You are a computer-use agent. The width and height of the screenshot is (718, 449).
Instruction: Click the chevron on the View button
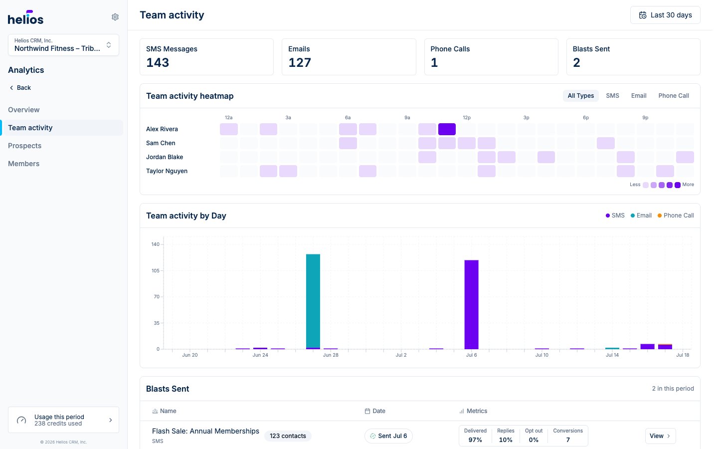[x=669, y=436]
